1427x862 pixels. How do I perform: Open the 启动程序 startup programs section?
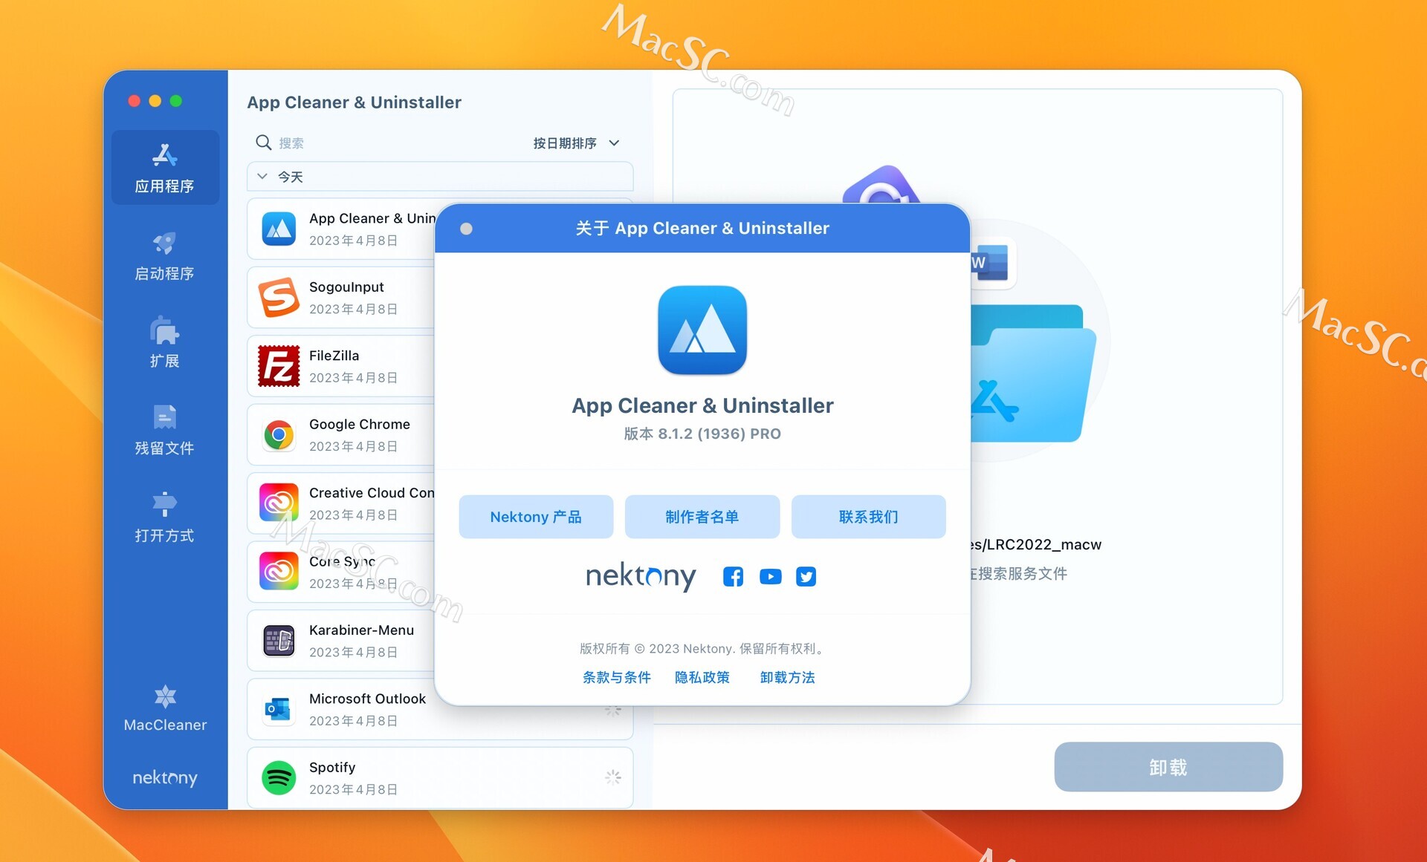164,256
